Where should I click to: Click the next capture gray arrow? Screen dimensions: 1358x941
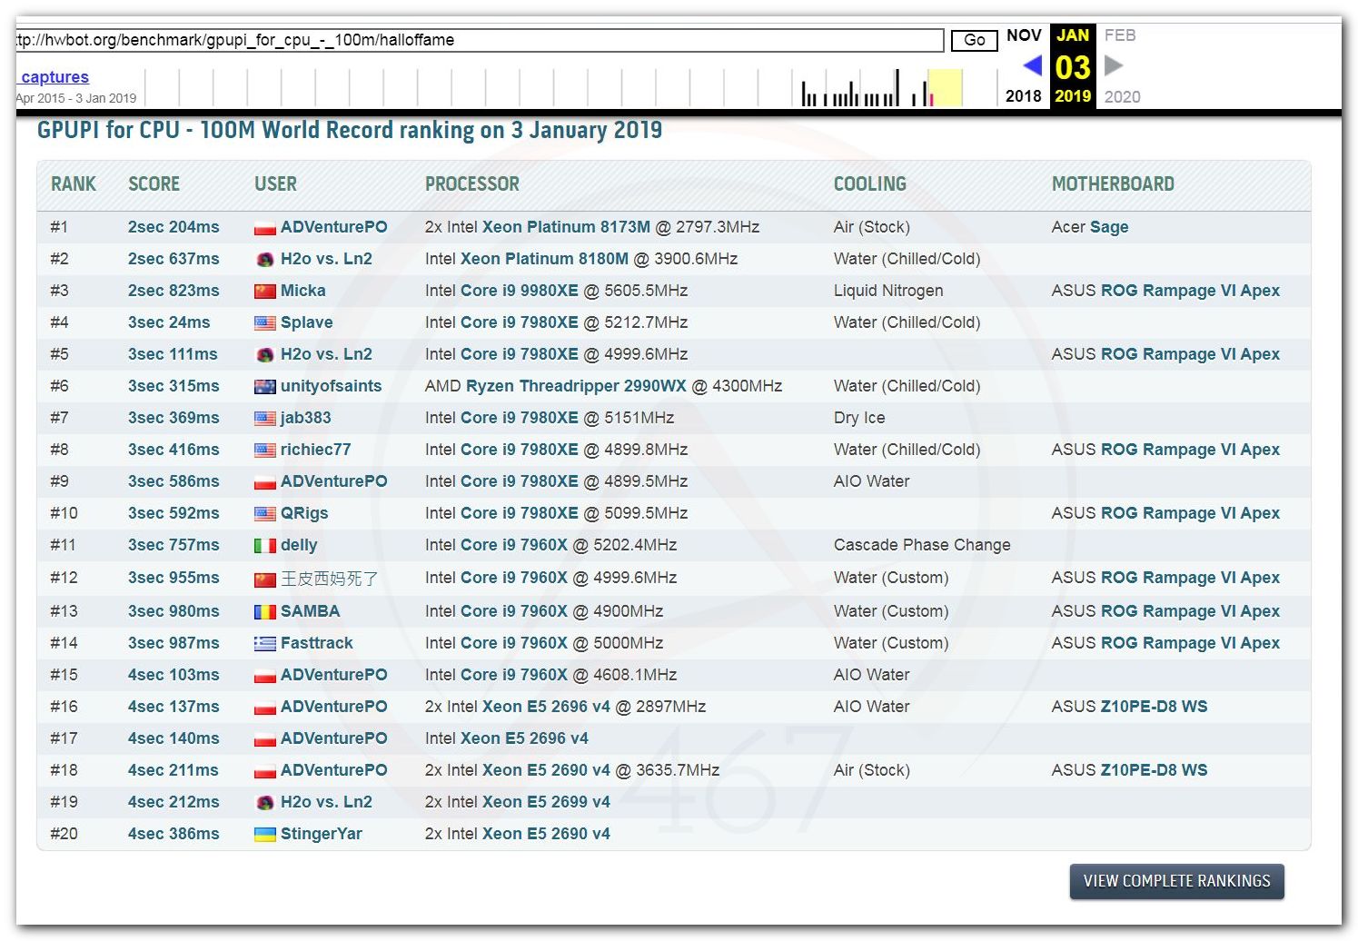coord(1114,65)
